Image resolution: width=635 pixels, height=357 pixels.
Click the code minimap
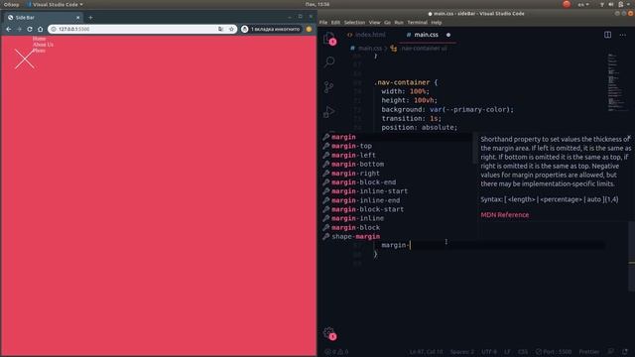(617, 81)
